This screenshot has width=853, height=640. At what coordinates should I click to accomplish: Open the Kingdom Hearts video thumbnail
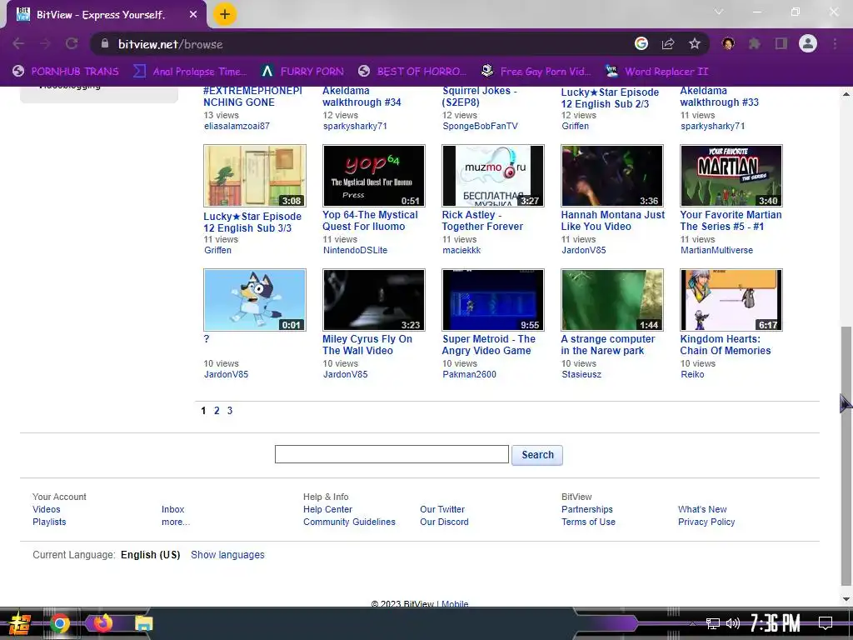[x=731, y=300]
